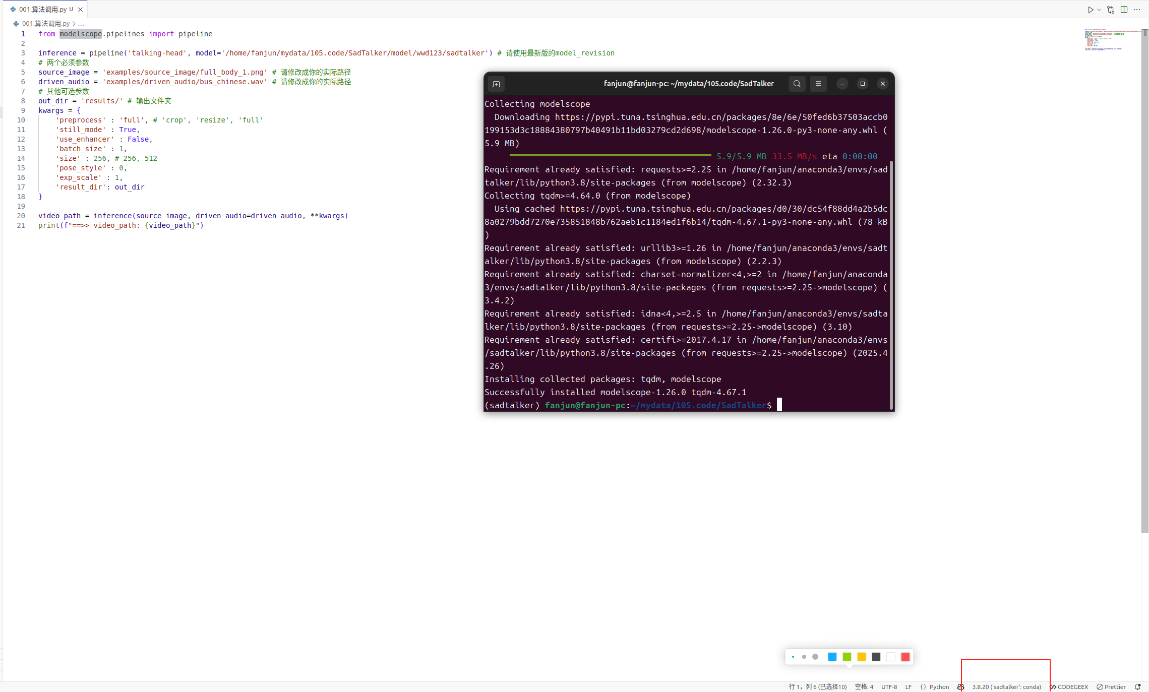
Task: Click the terminal prompt cursor
Action: click(779, 404)
